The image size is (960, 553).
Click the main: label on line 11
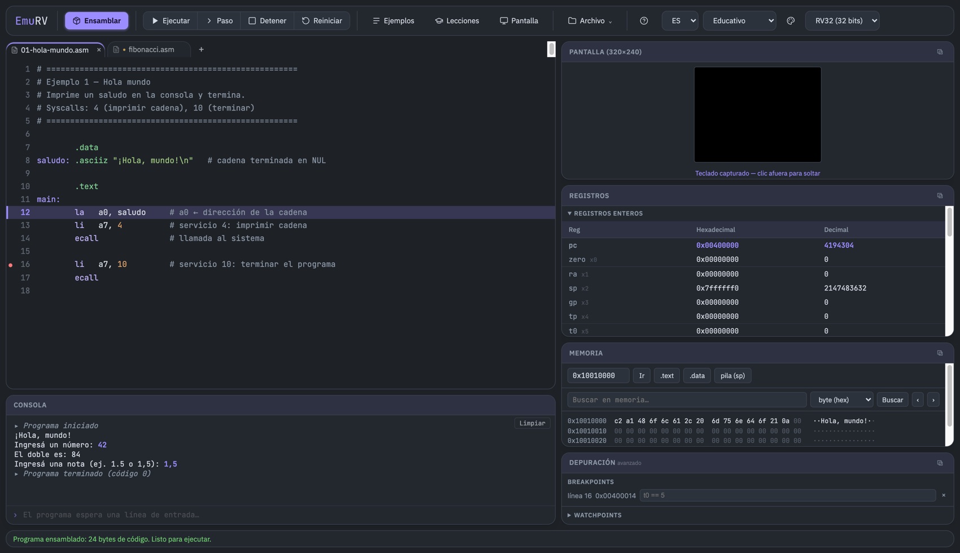48,200
